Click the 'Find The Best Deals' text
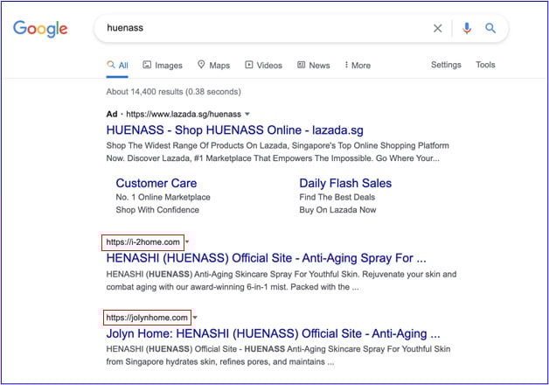This screenshot has width=549, height=385. click(x=337, y=197)
